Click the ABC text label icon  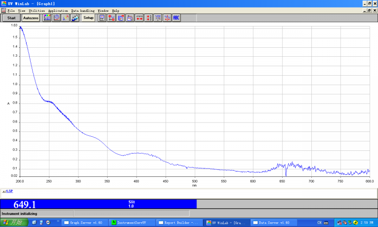click(x=176, y=18)
